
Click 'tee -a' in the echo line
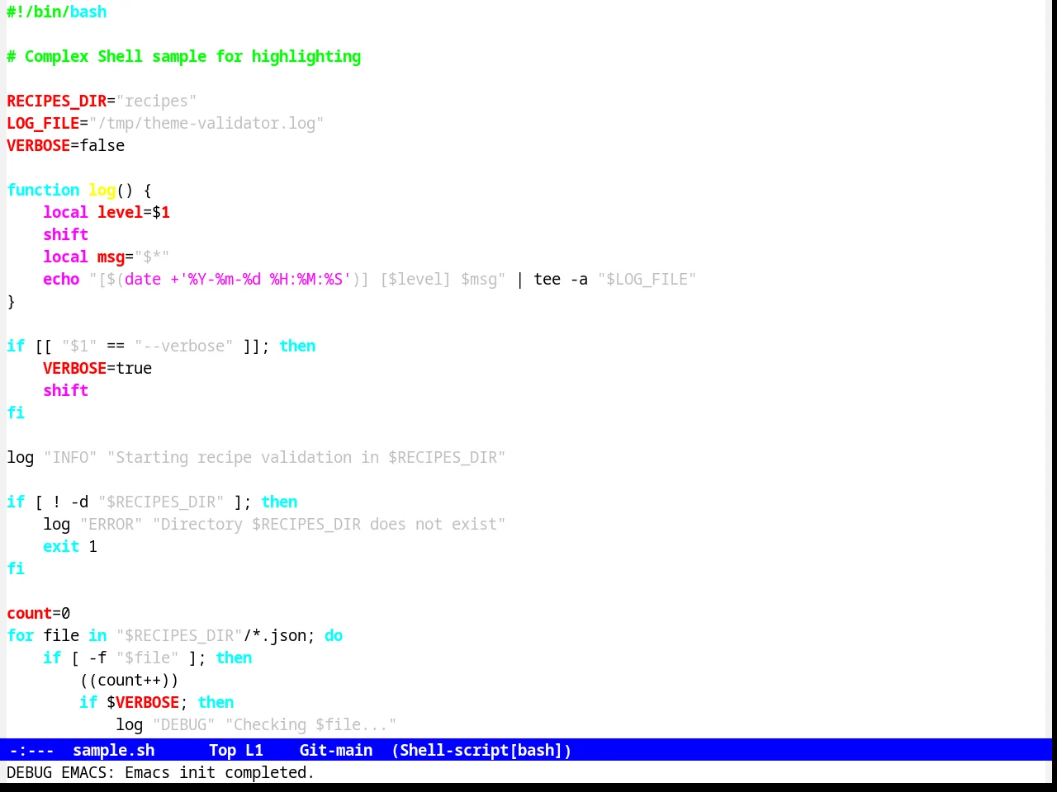pyautogui.click(x=561, y=279)
